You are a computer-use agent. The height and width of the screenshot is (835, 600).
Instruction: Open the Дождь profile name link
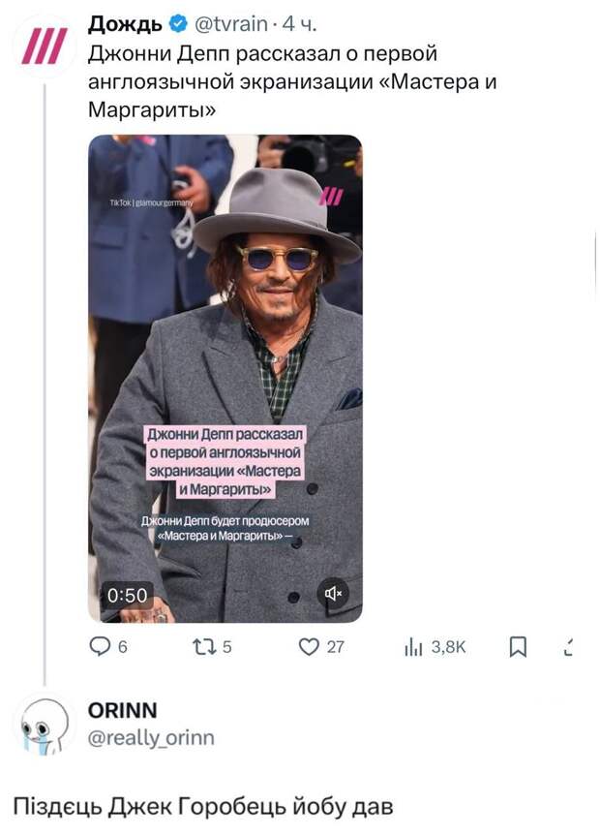[x=126, y=23]
